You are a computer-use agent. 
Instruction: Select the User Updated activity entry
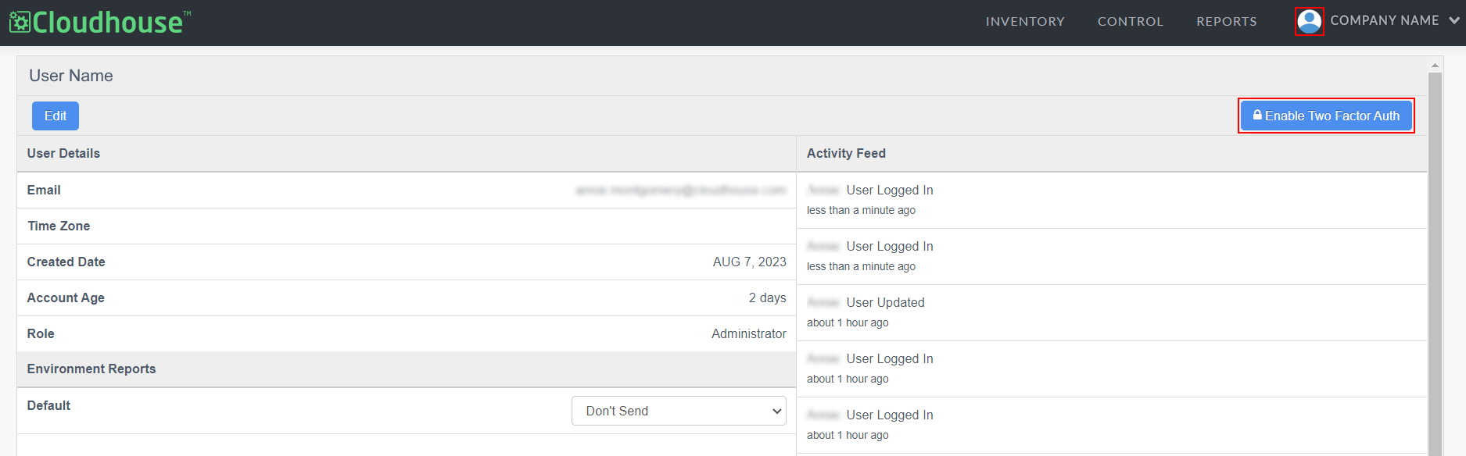1112,312
